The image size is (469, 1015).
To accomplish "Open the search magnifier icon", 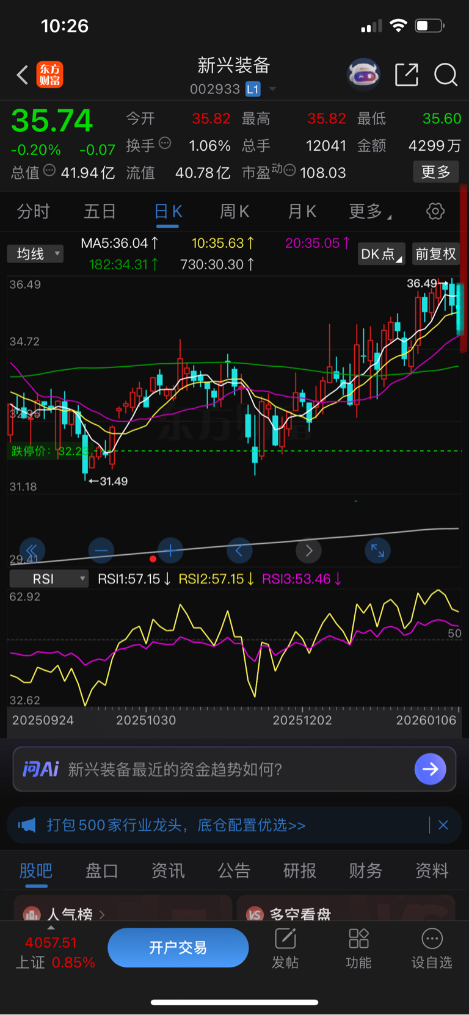I will coord(446,75).
